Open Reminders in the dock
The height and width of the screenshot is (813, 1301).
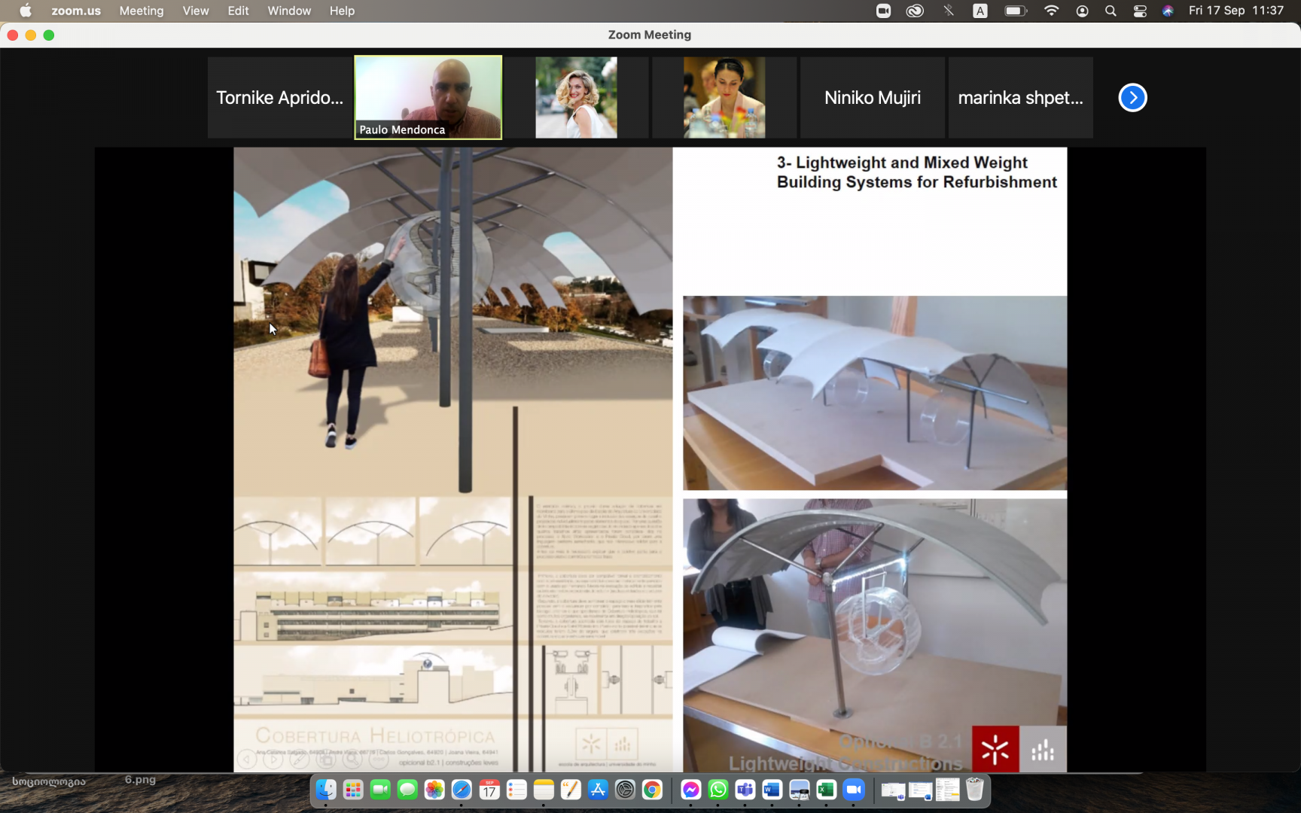[516, 790]
